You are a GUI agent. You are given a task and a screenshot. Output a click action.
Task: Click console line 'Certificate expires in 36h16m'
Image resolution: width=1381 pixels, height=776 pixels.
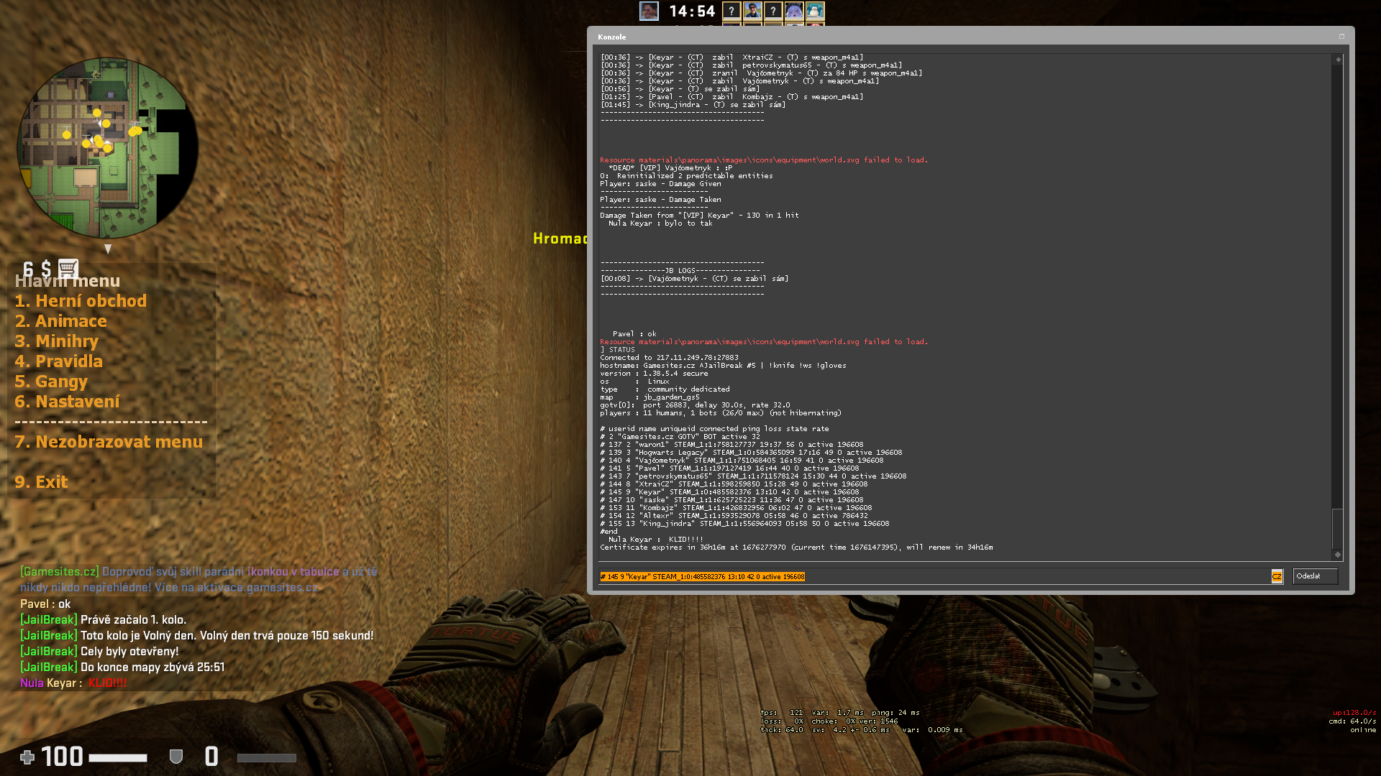point(796,548)
